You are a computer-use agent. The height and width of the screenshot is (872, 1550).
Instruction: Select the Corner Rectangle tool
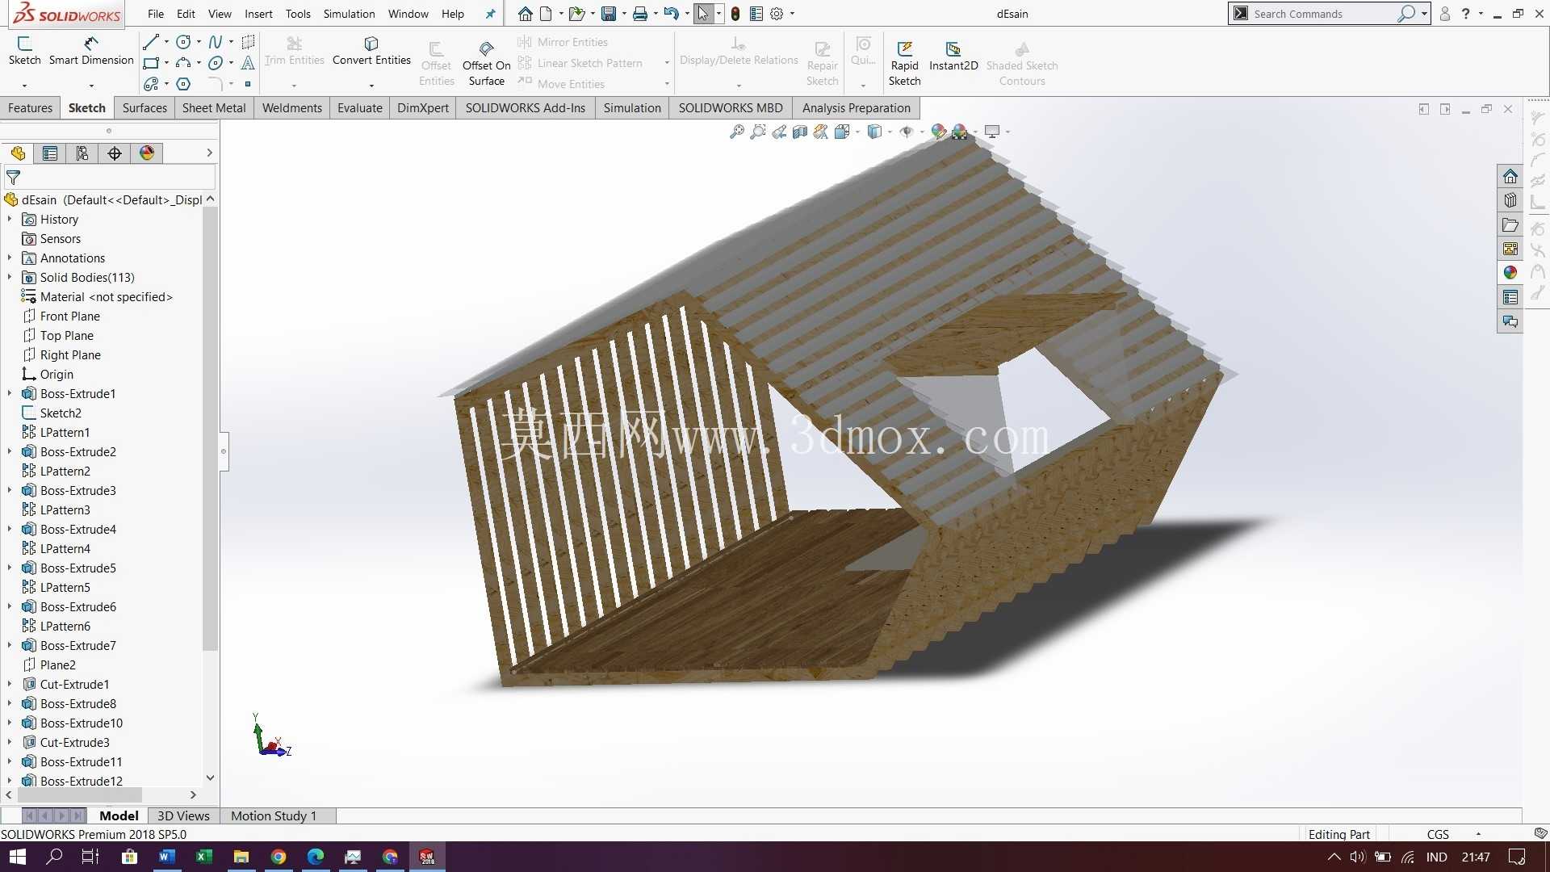tap(150, 63)
